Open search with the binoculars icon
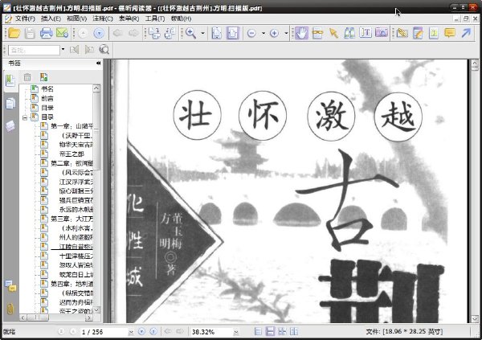 tap(349, 33)
